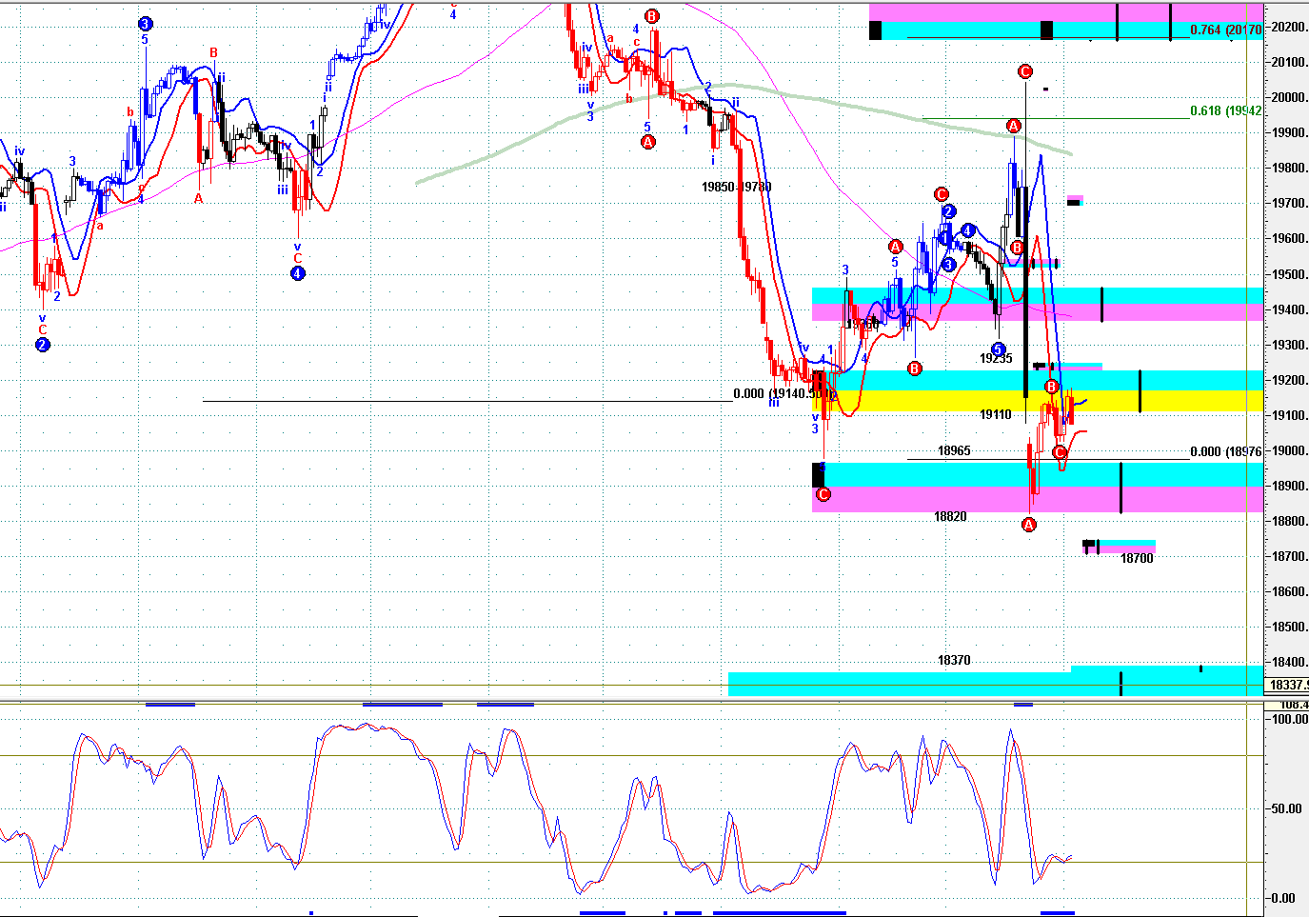
Task: Select the green 0.618 (19942) retracement label
Action: (1224, 110)
